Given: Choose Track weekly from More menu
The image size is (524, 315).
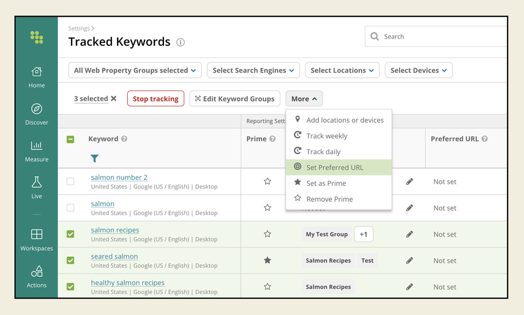Looking at the screenshot, I should tap(339, 136).
